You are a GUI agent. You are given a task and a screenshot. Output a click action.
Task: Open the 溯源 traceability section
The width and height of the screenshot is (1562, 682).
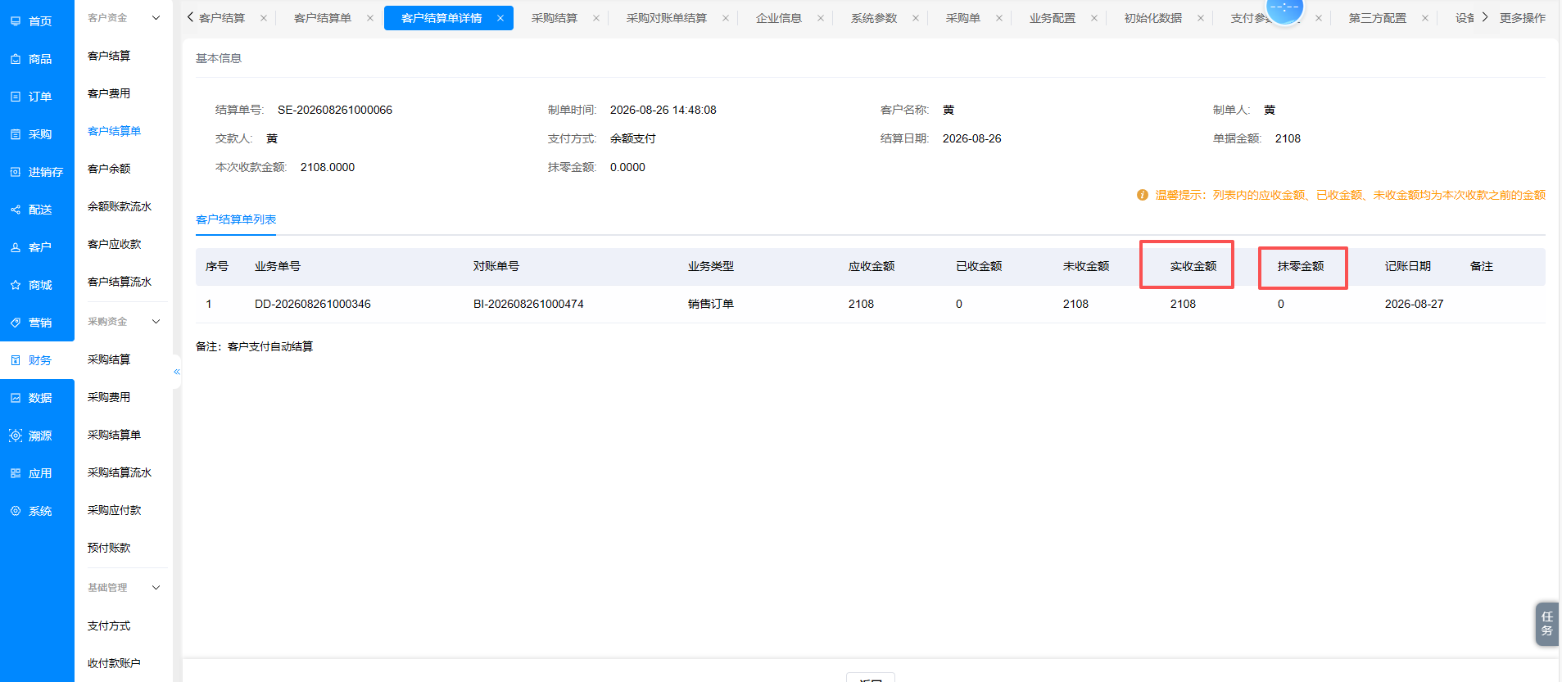(37, 436)
